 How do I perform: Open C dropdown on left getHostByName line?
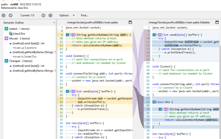pos(68,35)
